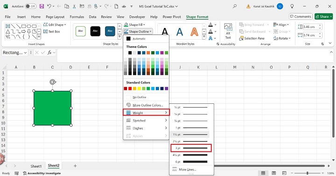Screen dimensions: 336x176
Task: Open the Name Box dropdown arrow
Action: (x=26, y=53)
